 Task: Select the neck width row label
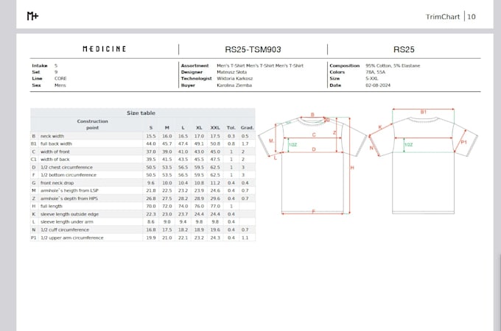click(x=52, y=136)
